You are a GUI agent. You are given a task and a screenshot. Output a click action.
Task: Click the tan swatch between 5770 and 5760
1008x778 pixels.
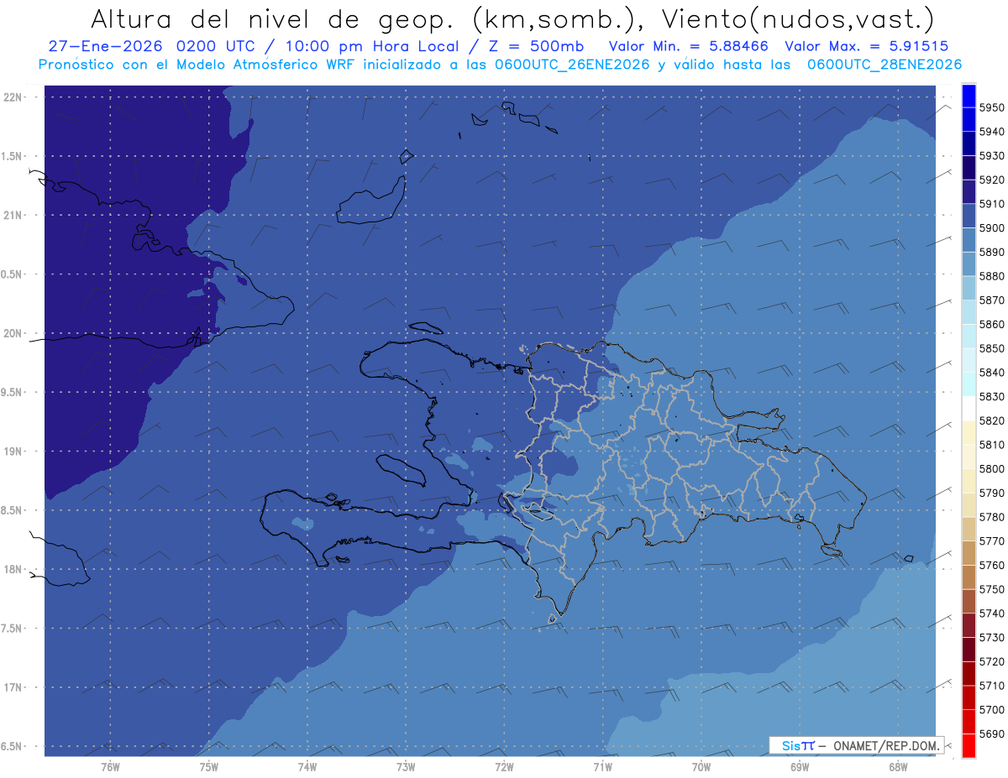click(969, 553)
